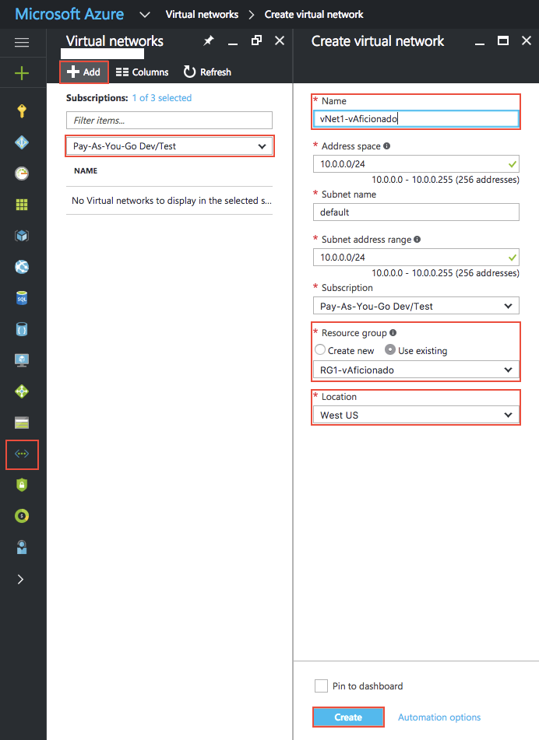
Task: Open the SQL databases icon
Action: [x=22, y=298]
